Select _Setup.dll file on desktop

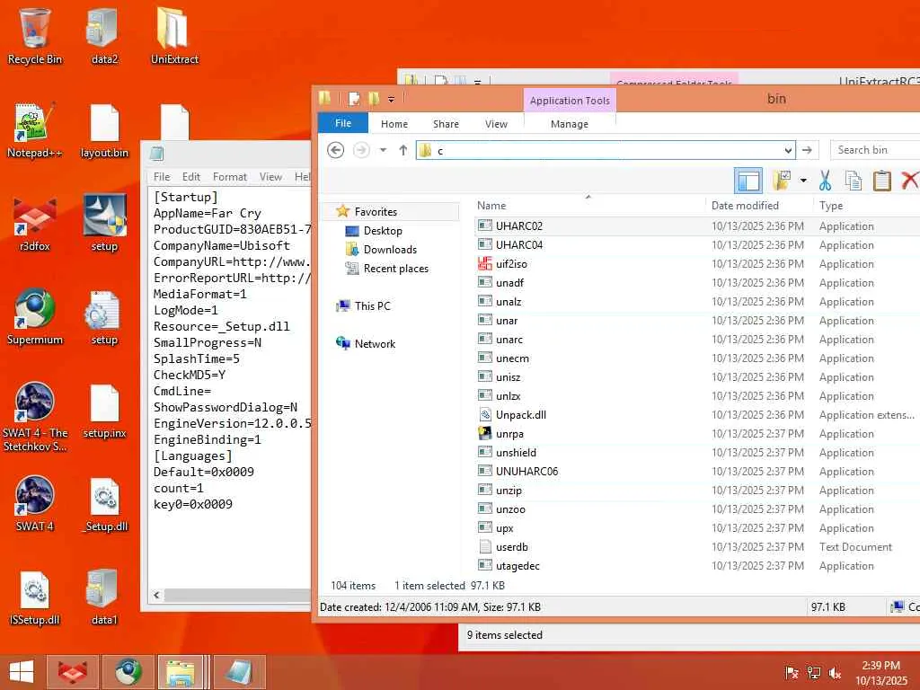point(104,504)
